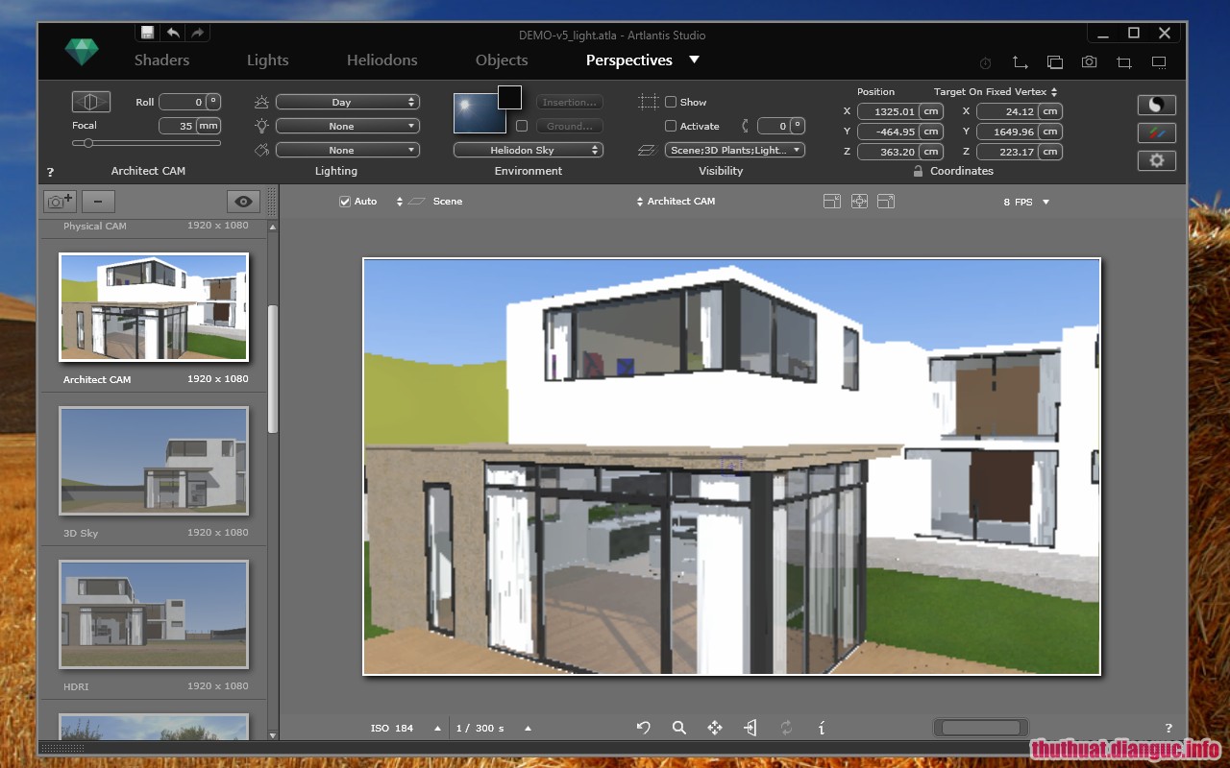1230x768 pixels.
Task: Select the HDRI view thumbnail
Action: point(154,614)
